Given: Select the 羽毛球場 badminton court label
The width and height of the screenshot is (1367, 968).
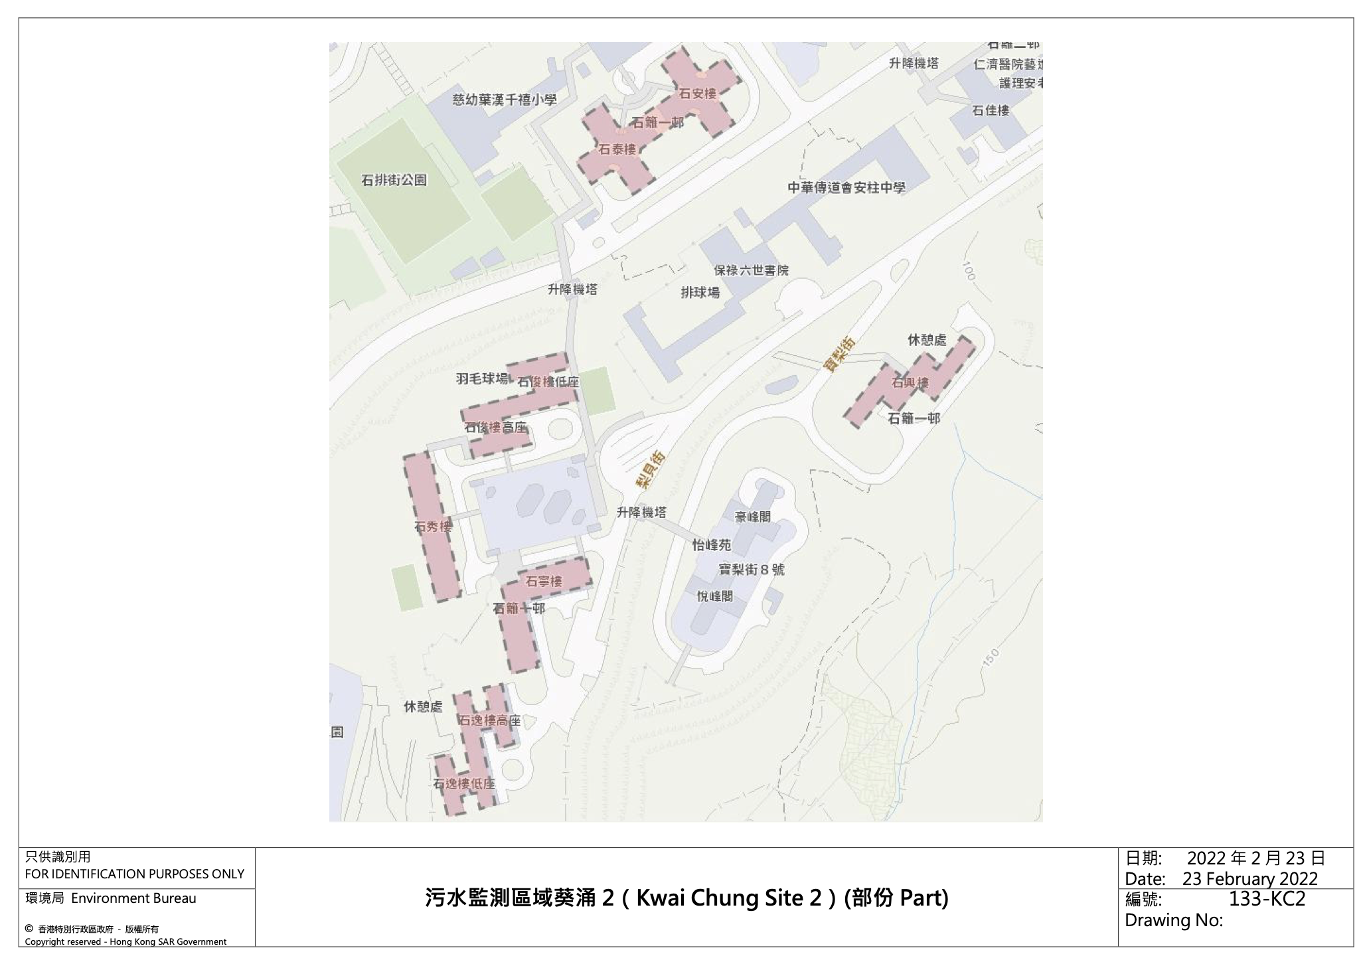Looking at the screenshot, I should [482, 379].
